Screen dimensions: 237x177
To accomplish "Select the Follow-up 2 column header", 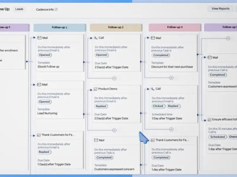I will pos(60,27).
